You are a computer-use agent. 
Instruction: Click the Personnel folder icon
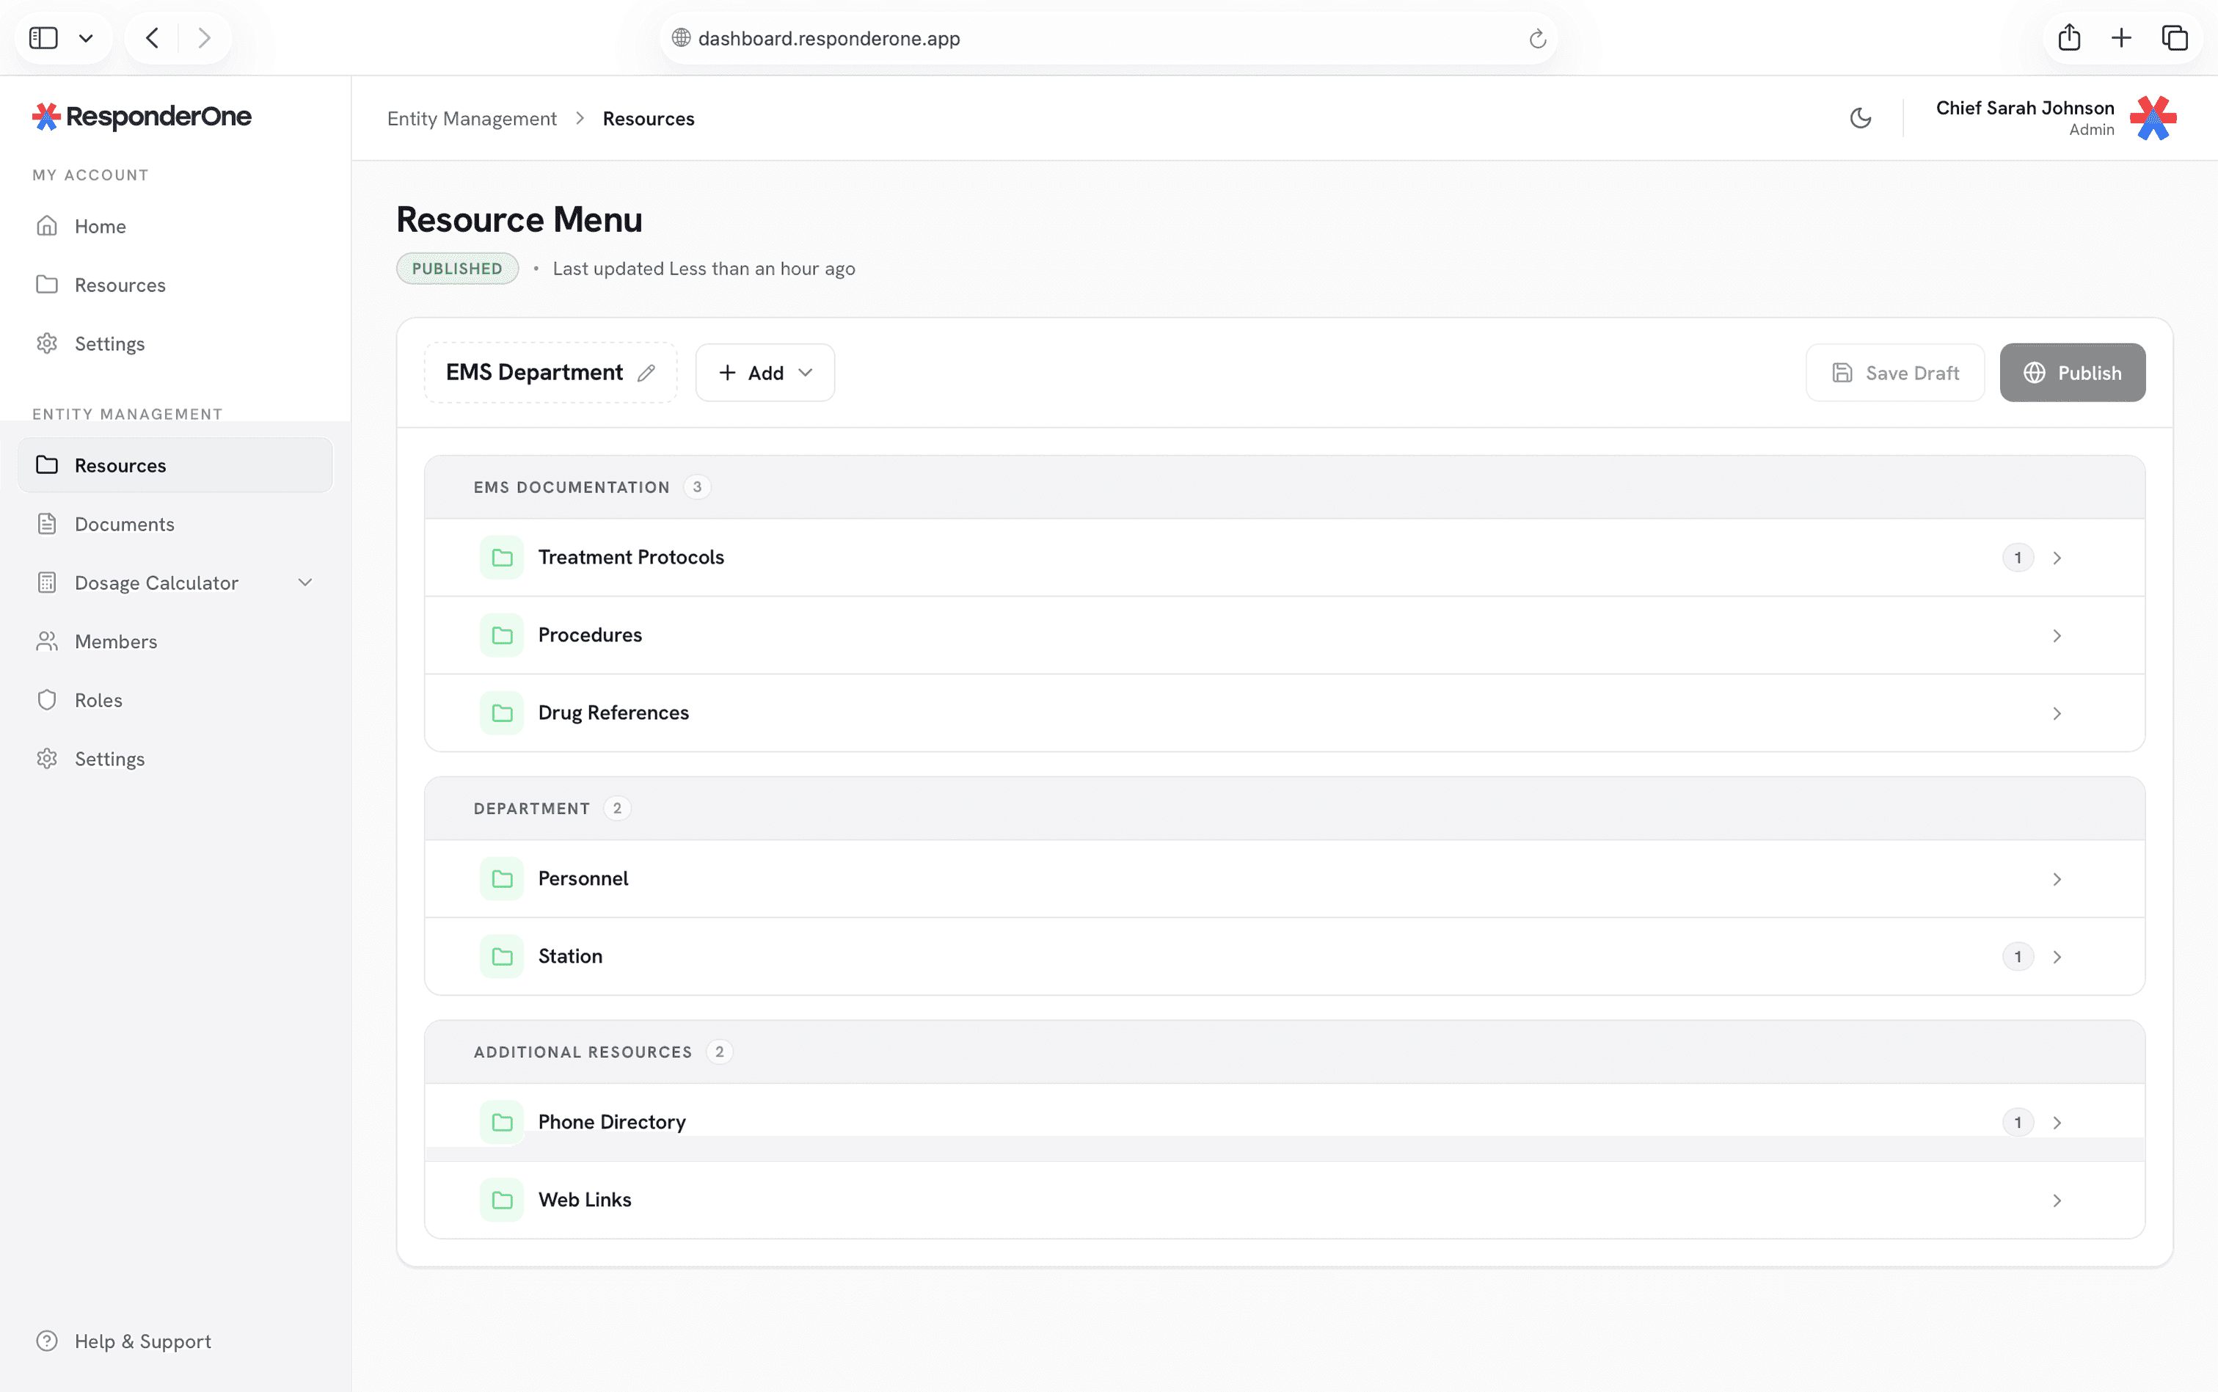(x=502, y=879)
